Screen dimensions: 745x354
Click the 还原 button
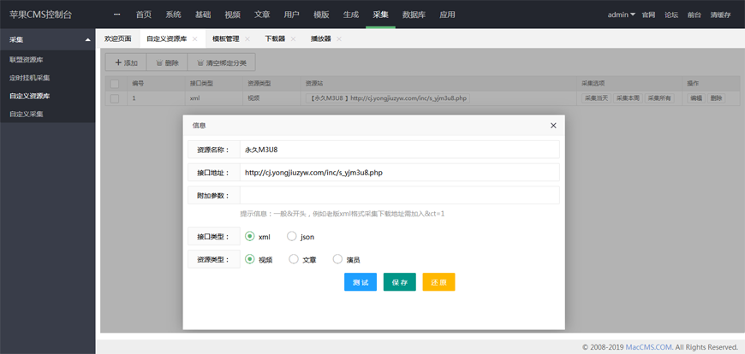[x=438, y=282]
